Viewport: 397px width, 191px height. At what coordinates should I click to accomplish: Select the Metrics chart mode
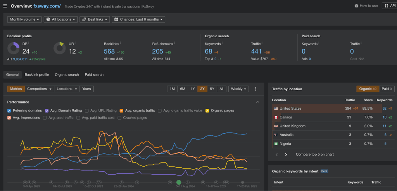pyautogui.click(x=16, y=89)
